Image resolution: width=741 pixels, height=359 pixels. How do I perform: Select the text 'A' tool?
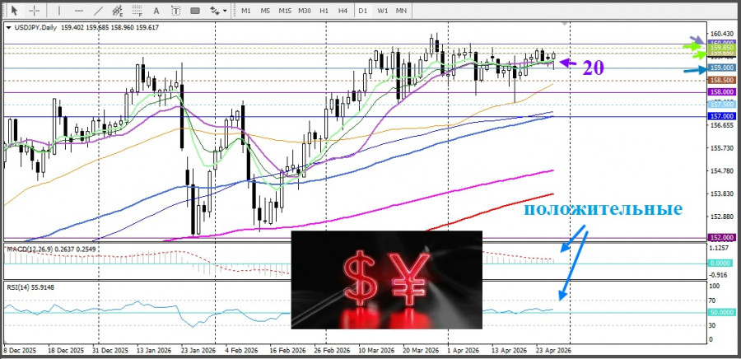click(157, 11)
